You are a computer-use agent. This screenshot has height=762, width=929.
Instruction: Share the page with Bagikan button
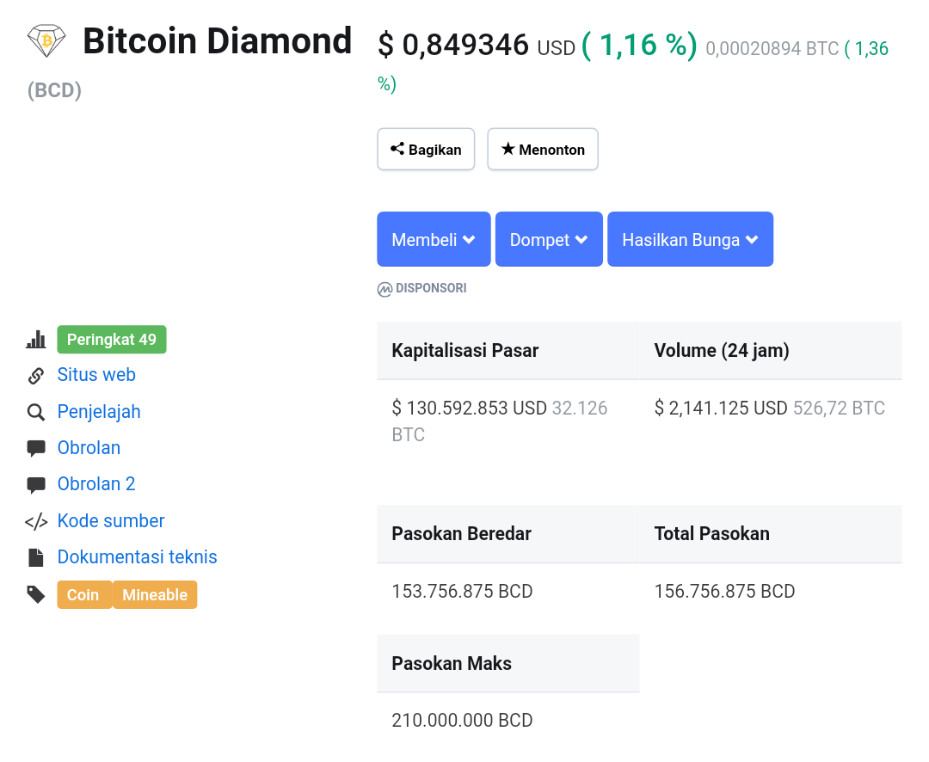pos(426,150)
